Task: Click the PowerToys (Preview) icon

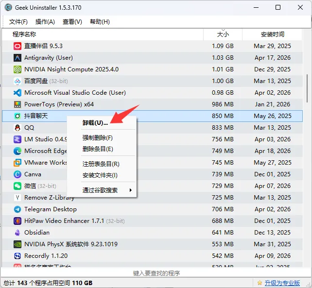Action: (17, 104)
